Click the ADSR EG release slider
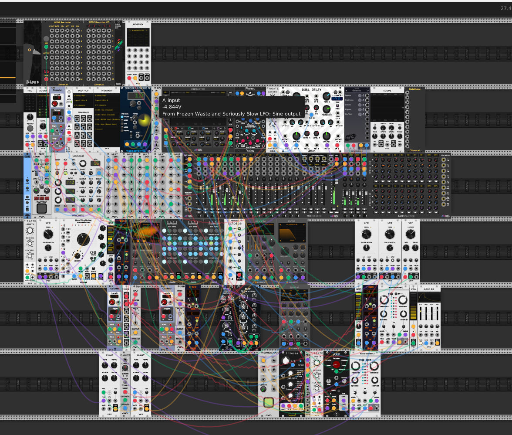The image size is (512, 435). pyautogui.click(x=437, y=314)
